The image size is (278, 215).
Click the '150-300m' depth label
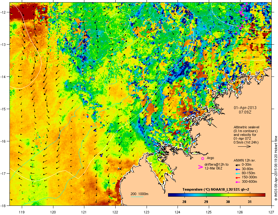249,177
